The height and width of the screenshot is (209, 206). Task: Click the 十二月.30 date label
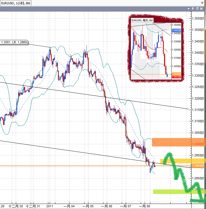[x=16, y=206]
